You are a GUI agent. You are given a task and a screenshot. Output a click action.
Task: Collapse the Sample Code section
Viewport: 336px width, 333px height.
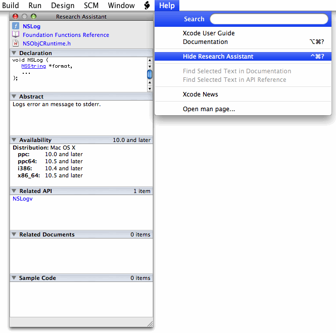(14, 278)
